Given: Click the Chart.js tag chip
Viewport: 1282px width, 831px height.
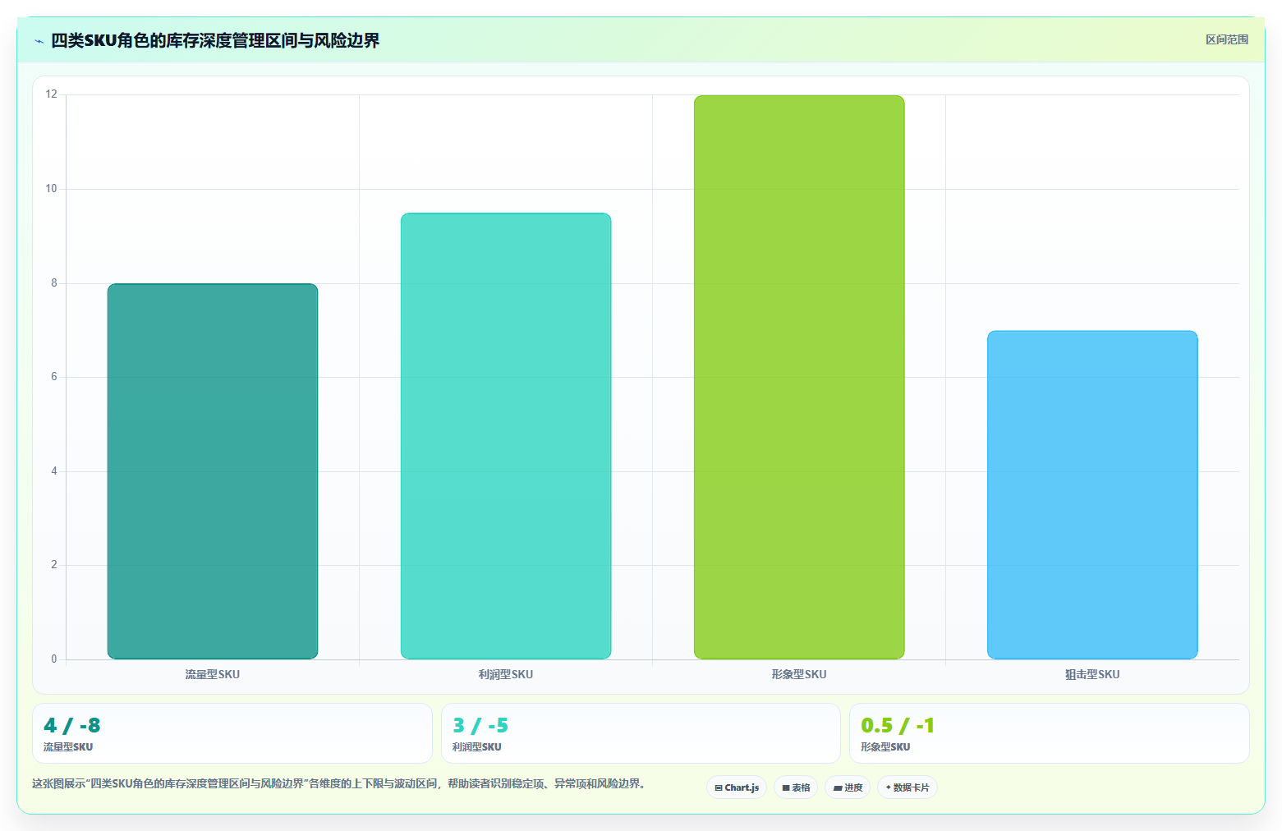Looking at the screenshot, I should coord(737,787).
